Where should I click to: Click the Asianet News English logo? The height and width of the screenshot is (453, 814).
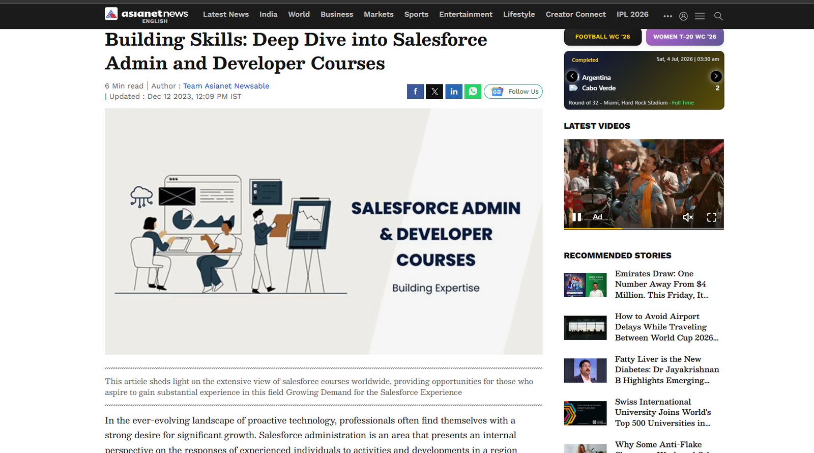[x=147, y=15]
